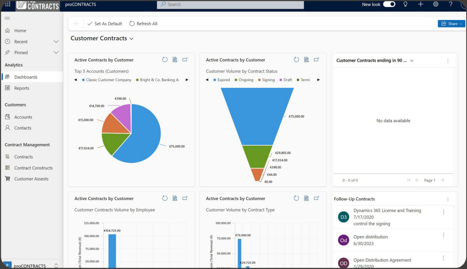Click the green funnel segment
Screen dimensions: 467x269
click(x=257, y=157)
